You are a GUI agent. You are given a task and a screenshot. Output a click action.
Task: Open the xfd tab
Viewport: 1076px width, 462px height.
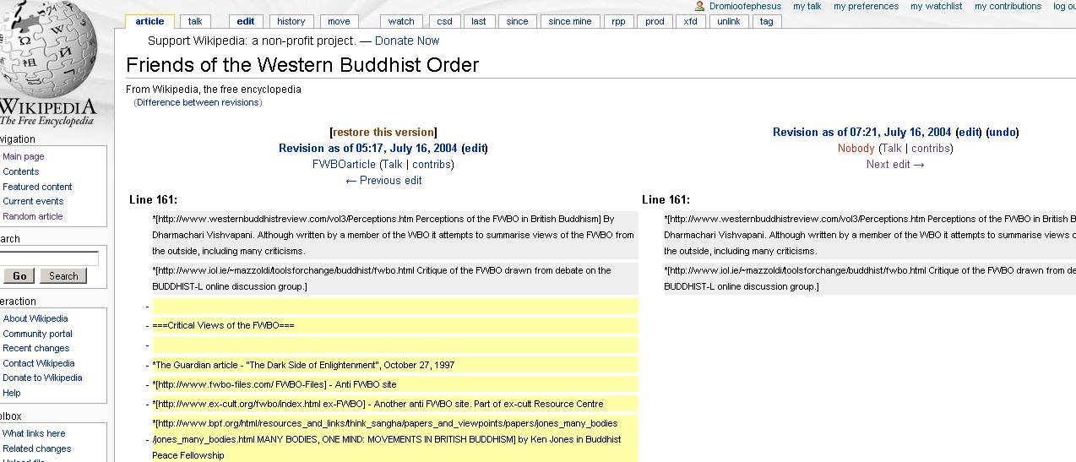[690, 21]
